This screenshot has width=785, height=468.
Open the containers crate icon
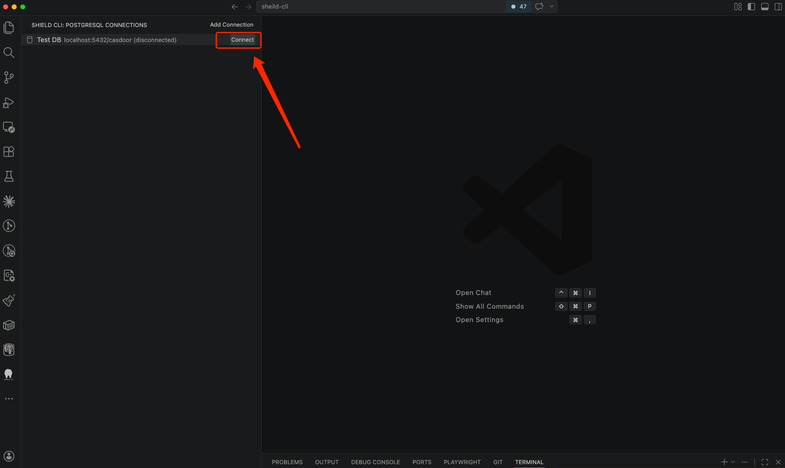pyautogui.click(x=9, y=325)
